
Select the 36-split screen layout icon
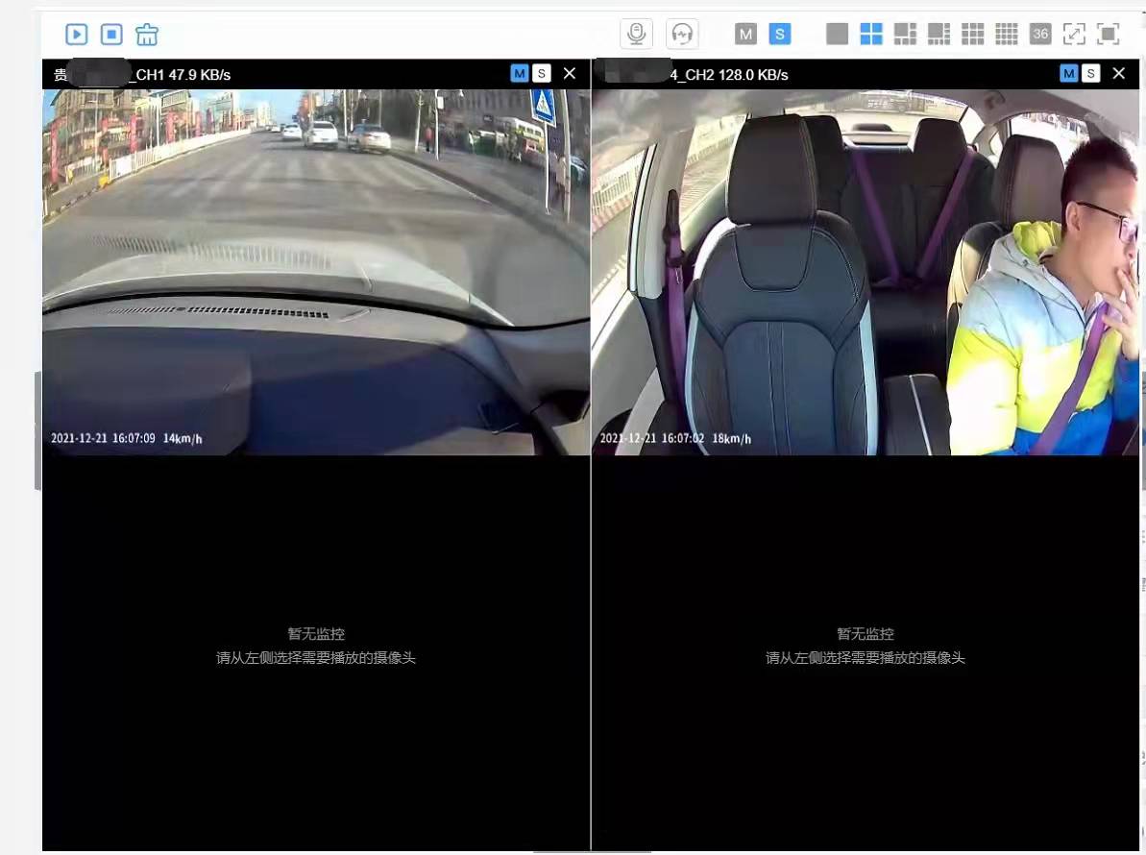pyautogui.click(x=1039, y=34)
